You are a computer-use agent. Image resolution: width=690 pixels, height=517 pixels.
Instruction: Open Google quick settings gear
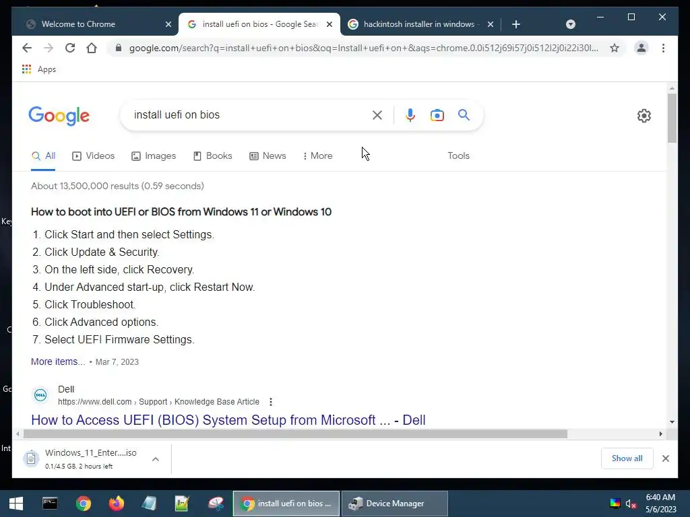coord(644,116)
